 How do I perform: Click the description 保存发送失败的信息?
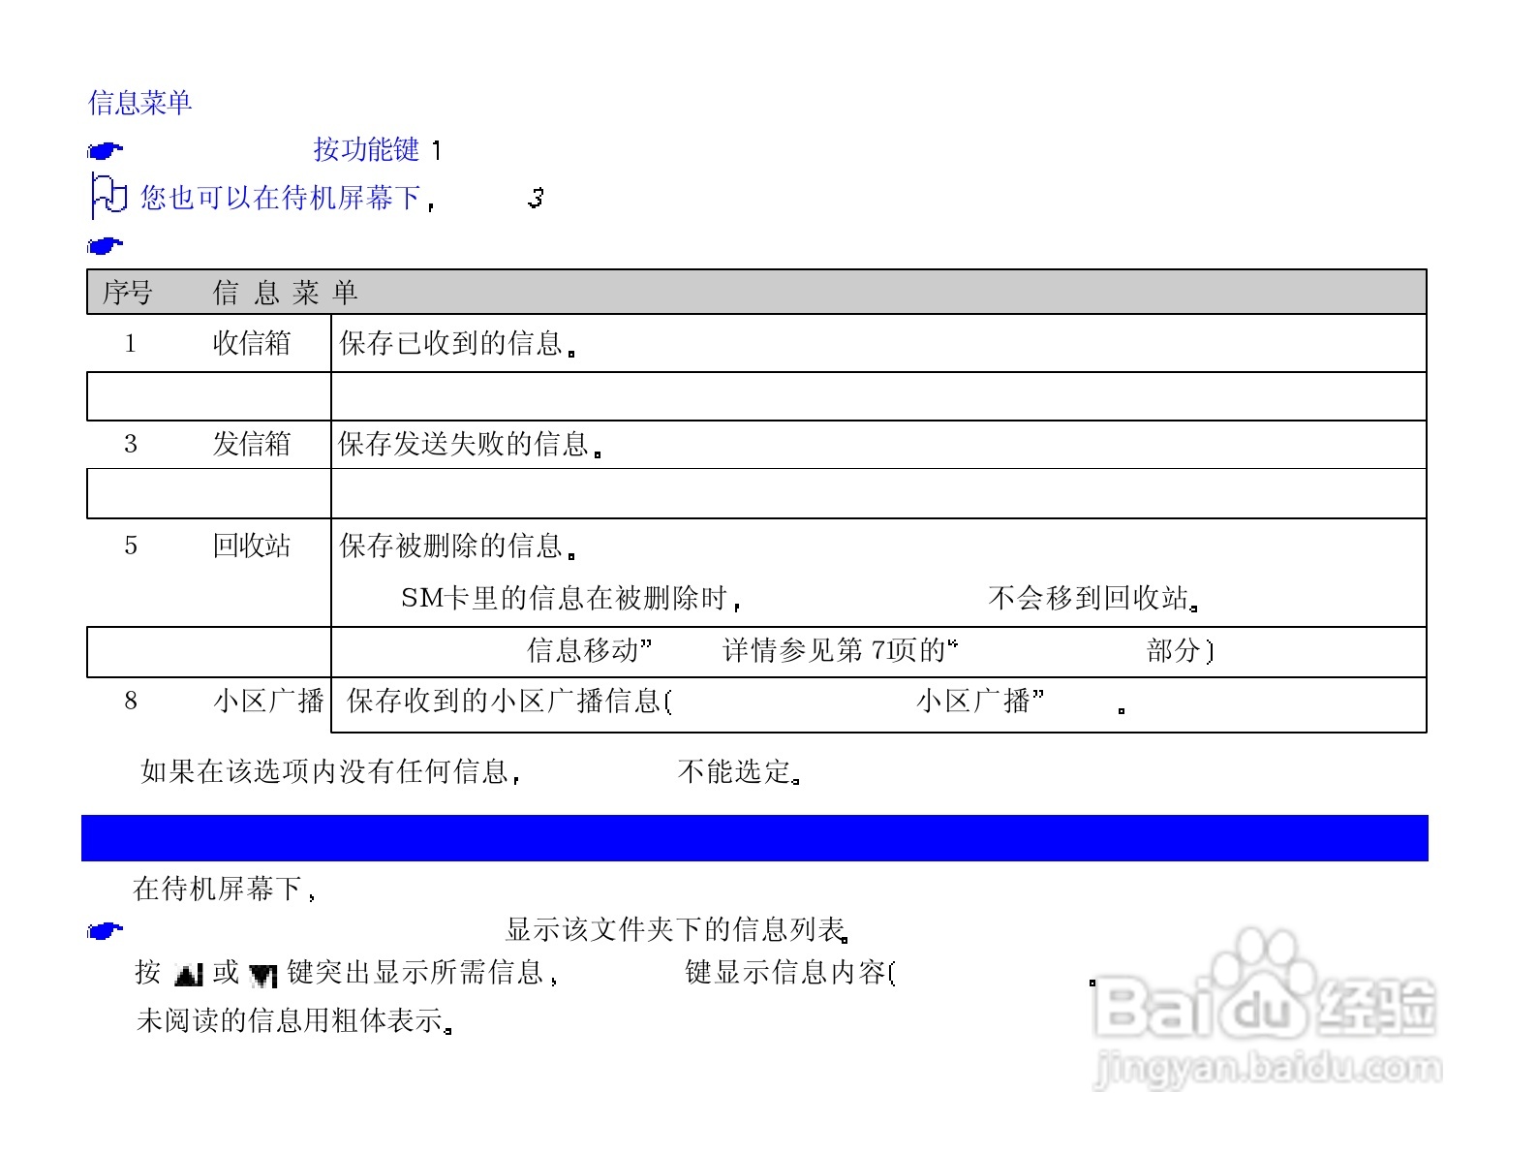[470, 444]
